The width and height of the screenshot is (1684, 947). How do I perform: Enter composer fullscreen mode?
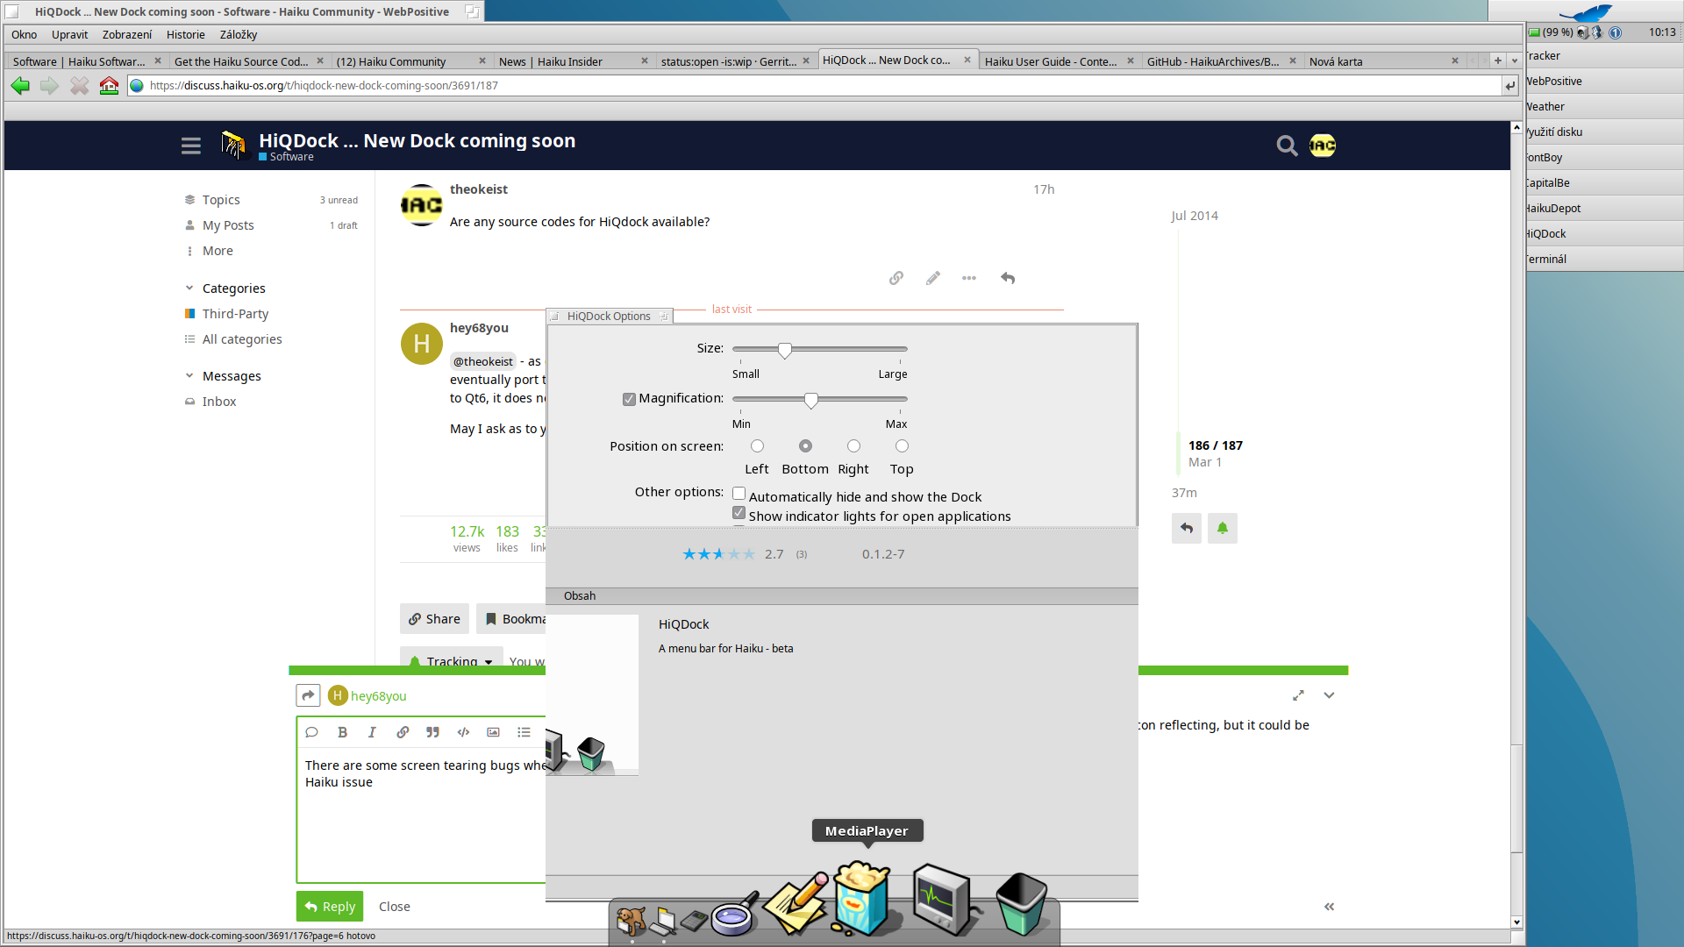[x=1298, y=695]
